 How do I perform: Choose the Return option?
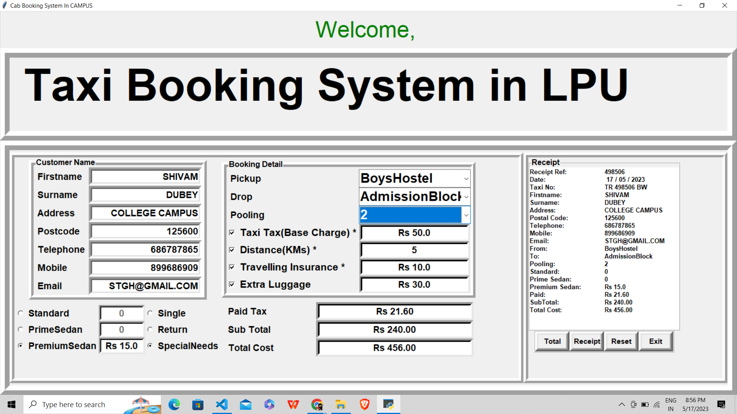click(x=150, y=329)
